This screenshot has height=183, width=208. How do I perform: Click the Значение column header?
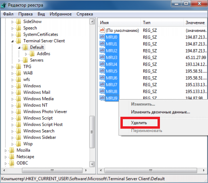195,22
